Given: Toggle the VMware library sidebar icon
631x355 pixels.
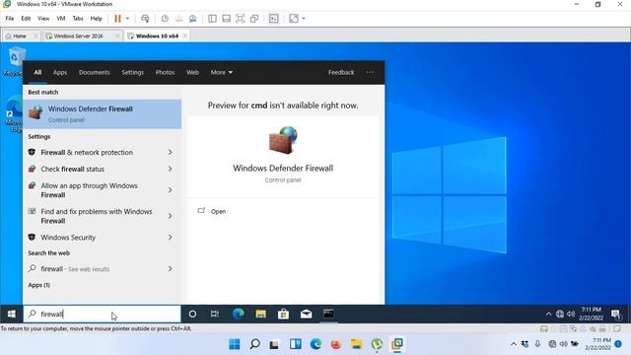Looking at the screenshot, I should (x=212, y=19).
